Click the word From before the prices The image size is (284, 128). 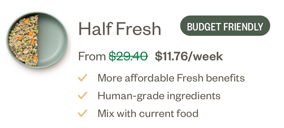pos(92,57)
